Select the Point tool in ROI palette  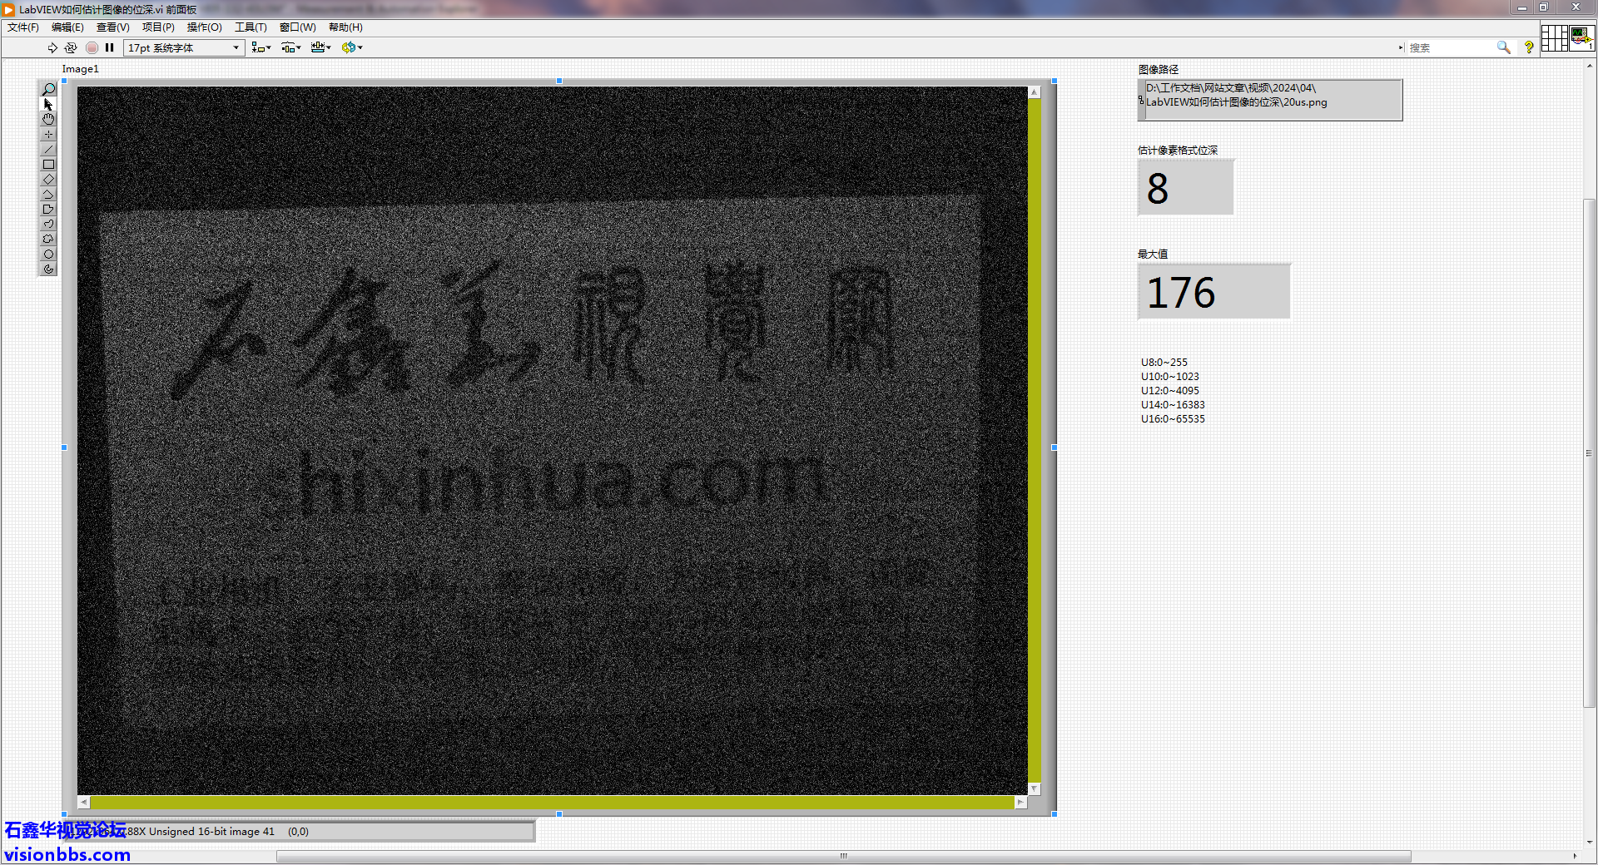(x=48, y=134)
